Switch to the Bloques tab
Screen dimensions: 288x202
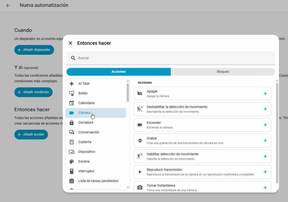pos(223,72)
